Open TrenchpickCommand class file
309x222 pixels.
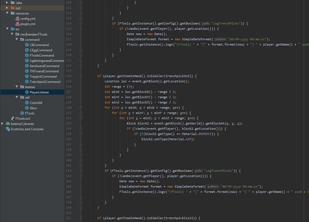click(45, 82)
